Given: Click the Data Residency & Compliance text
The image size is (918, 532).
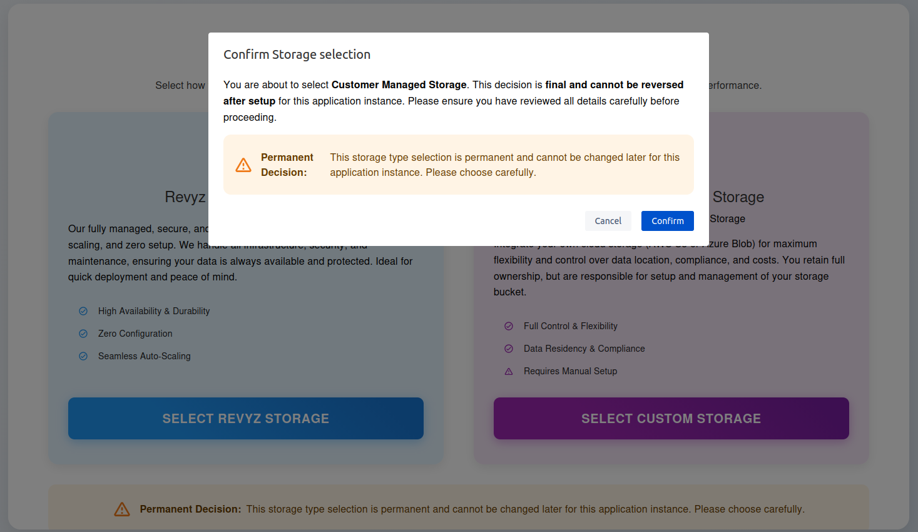Looking at the screenshot, I should [584, 349].
